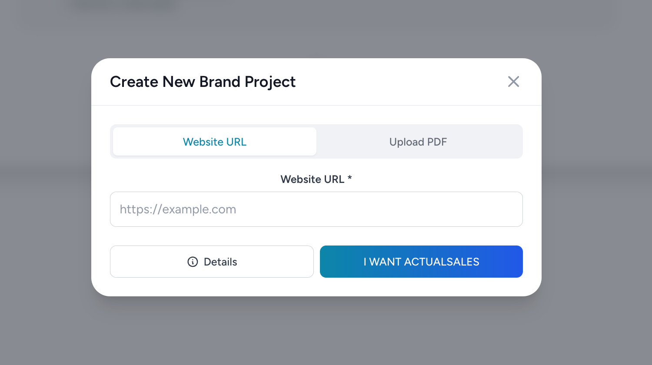Click the info symbol next to Details text
Viewport: 652px width, 365px height.
[x=193, y=262]
